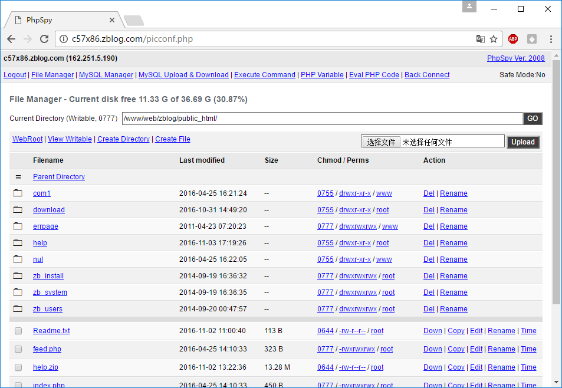Viewport: 562px width, 388px height.
Task: Bookmark page with the star icon
Action: pyautogui.click(x=494, y=39)
